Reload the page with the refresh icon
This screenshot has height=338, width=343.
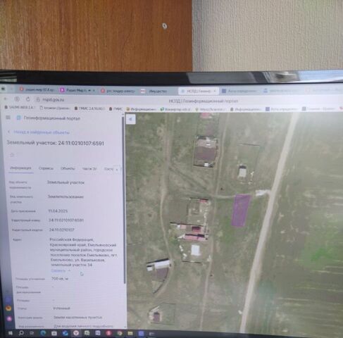click(28, 99)
